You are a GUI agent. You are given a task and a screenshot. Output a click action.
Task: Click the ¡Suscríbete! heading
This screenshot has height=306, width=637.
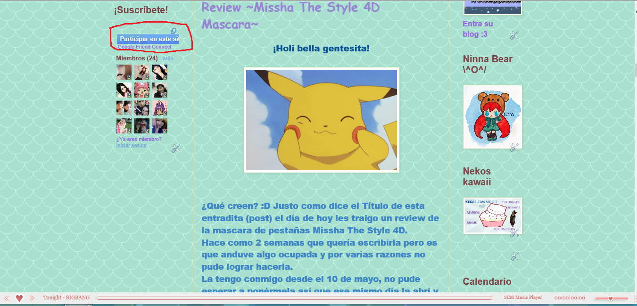pyautogui.click(x=141, y=9)
